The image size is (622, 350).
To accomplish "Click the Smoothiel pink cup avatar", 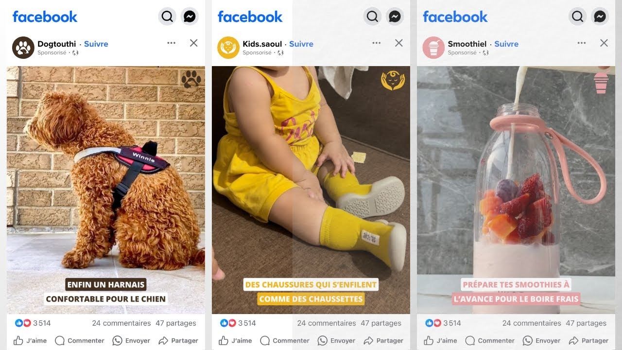I will [x=433, y=47].
